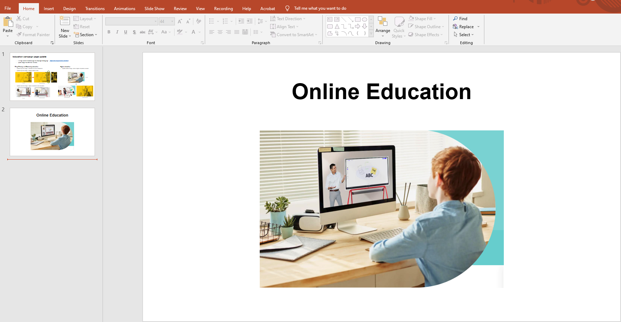Apply bold formatting to selected text
The image size is (621, 322).
click(108, 32)
